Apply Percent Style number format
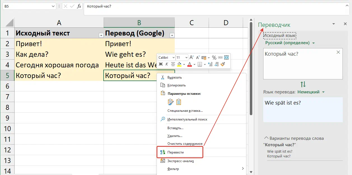The width and height of the screenshot is (352, 175). point(214,57)
